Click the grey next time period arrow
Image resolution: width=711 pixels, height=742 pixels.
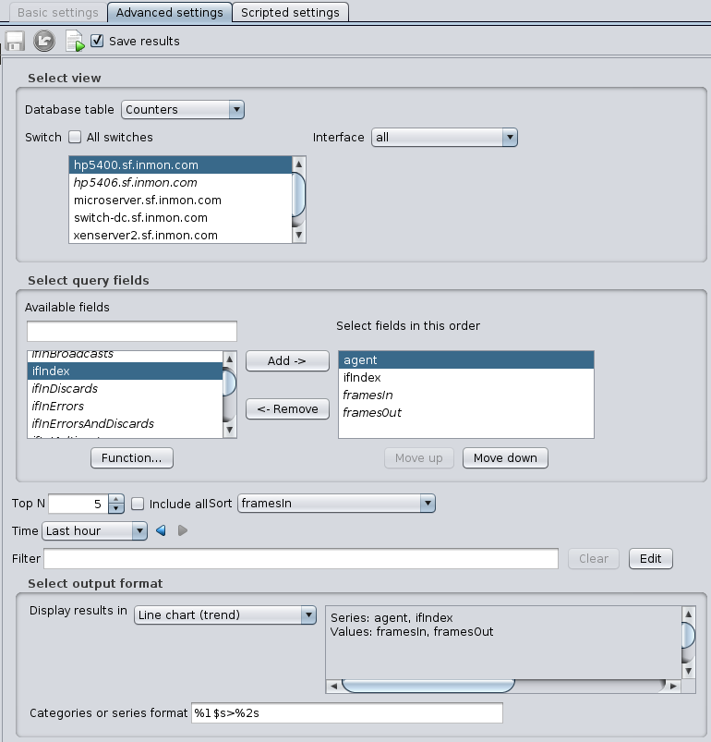[182, 531]
